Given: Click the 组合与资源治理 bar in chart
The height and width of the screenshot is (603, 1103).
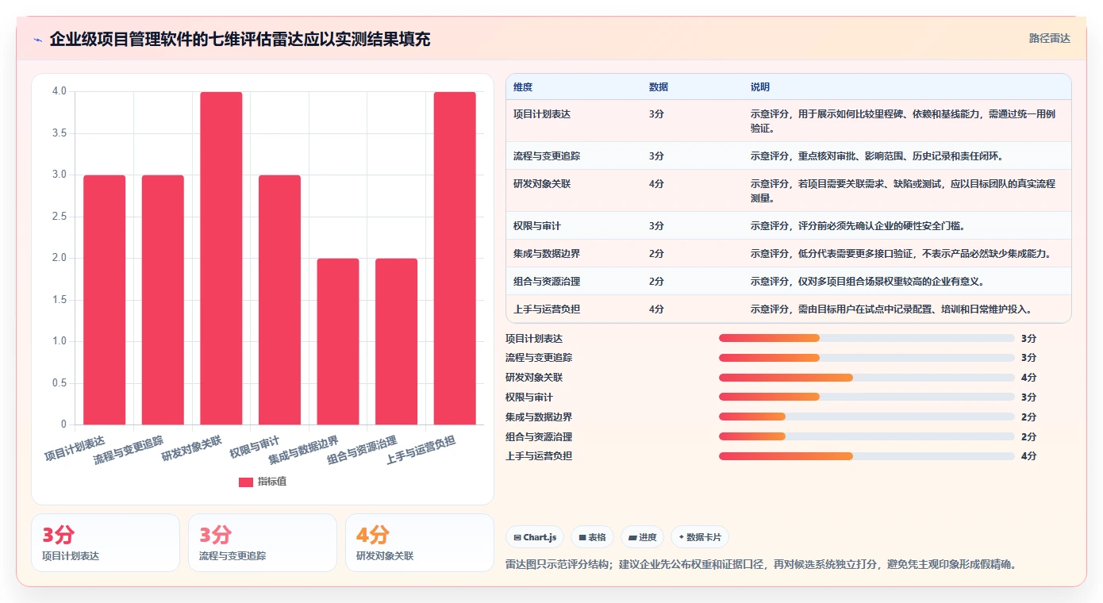Looking at the screenshot, I should click(x=396, y=341).
